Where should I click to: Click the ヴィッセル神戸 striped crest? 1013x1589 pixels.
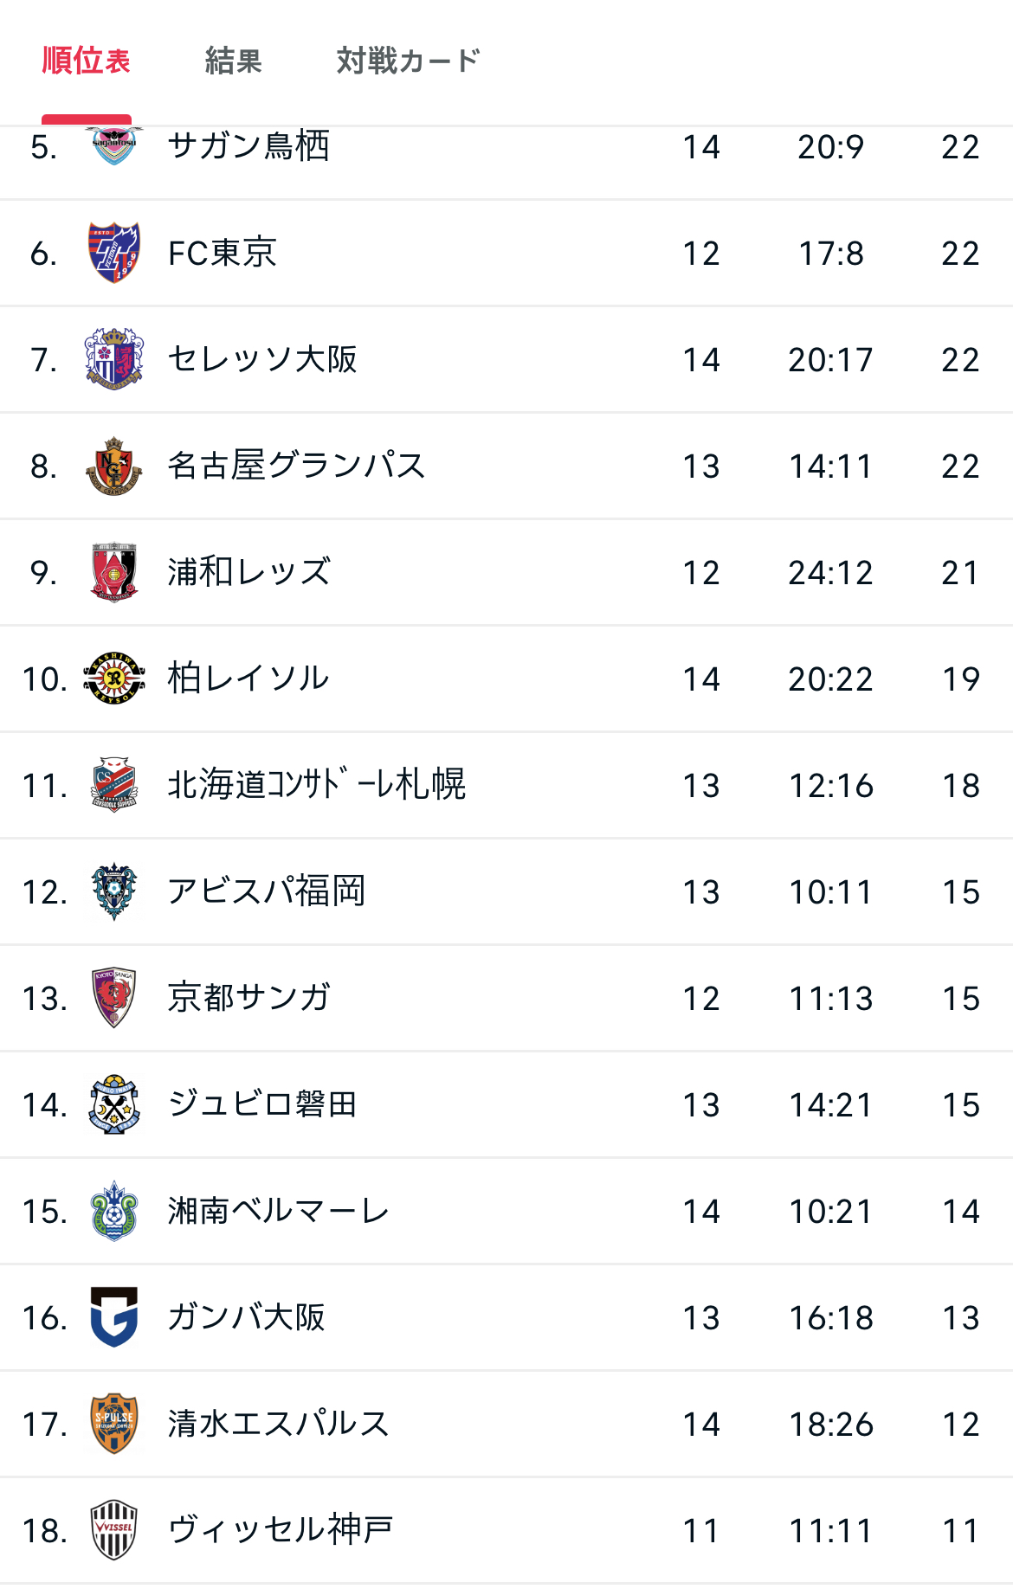113,1530
